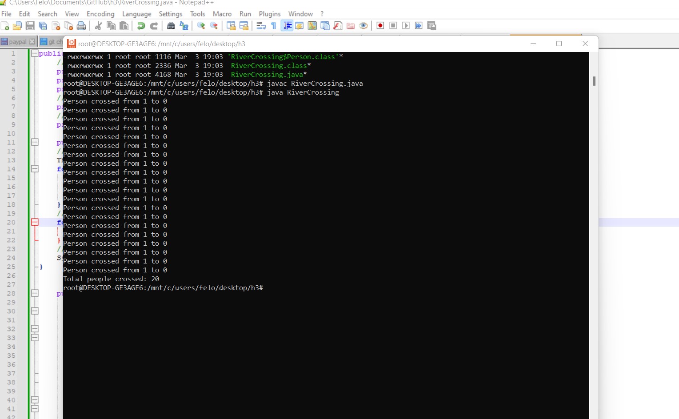Click the Zoom In magnifier icon
The height and width of the screenshot is (419, 679).
(201, 26)
